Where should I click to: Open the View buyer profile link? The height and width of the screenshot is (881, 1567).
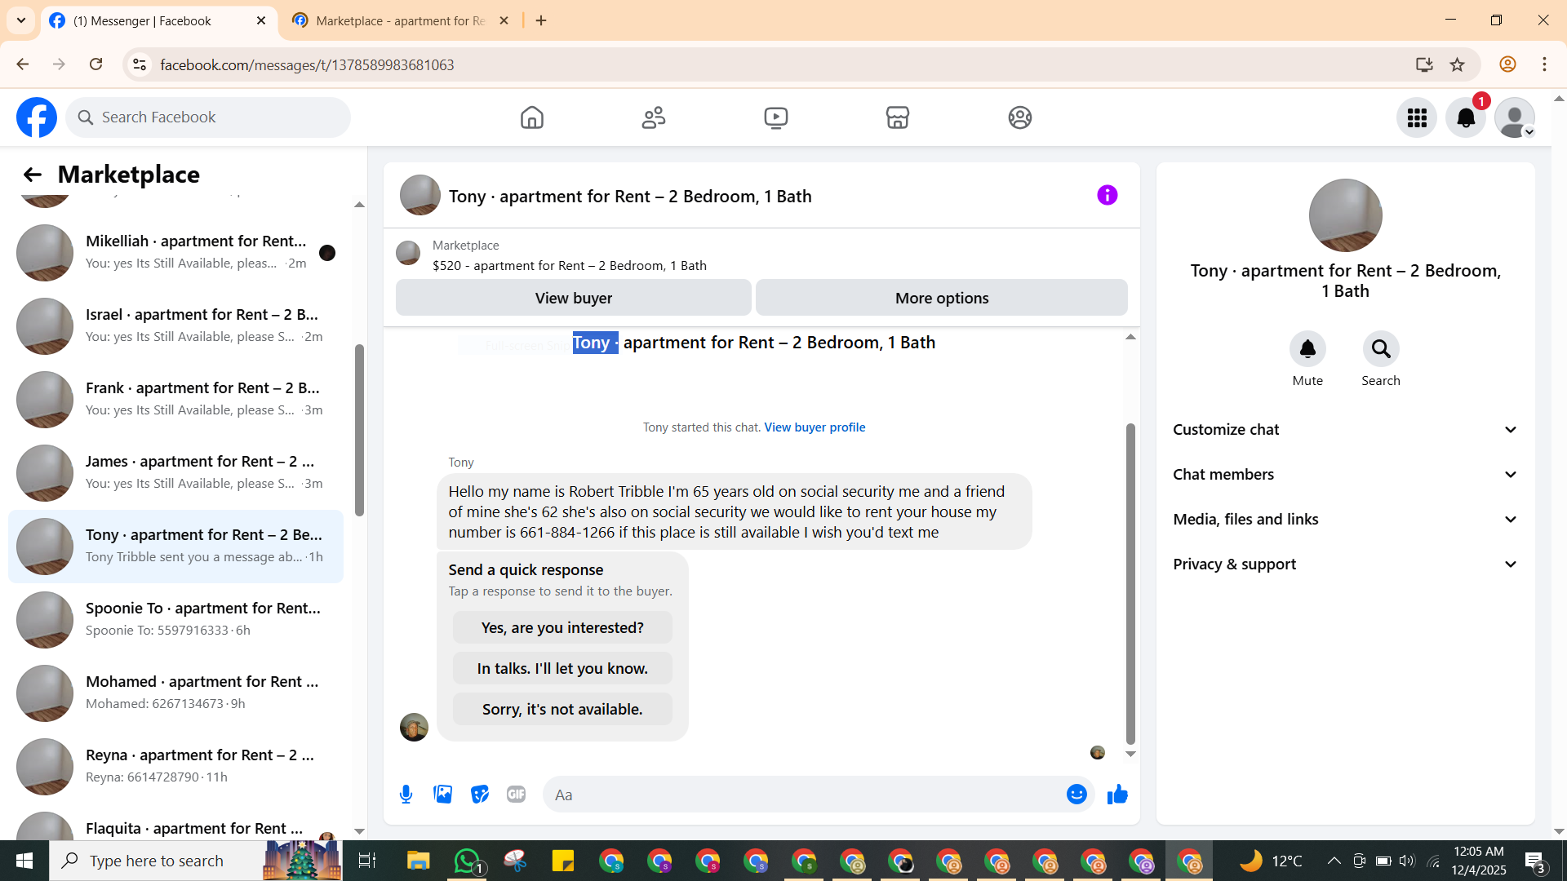click(x=814, y=427)
